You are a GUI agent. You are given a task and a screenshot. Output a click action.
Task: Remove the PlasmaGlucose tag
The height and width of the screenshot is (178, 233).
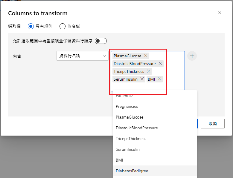point(146,56)
